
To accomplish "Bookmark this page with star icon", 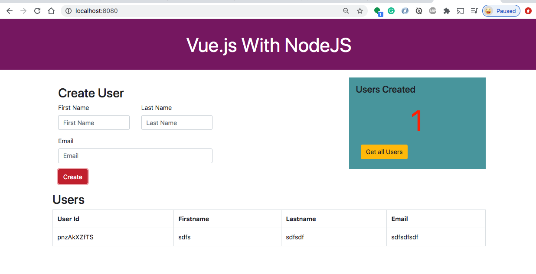I will (360, 11).
